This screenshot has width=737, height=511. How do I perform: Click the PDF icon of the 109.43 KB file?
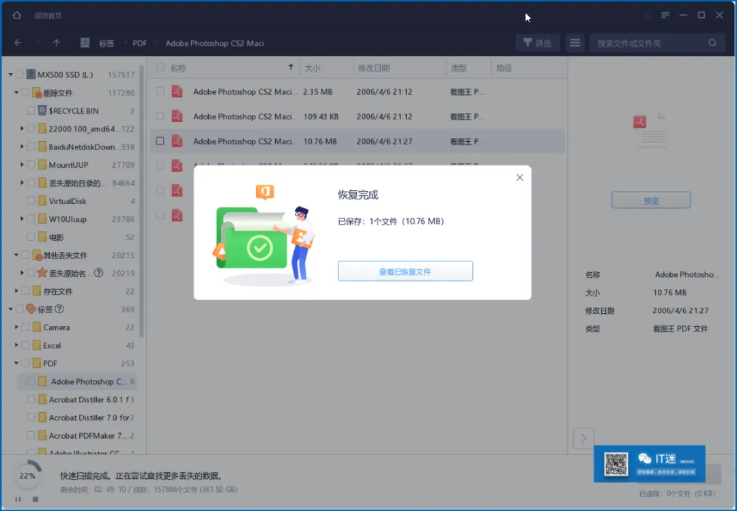177,116
